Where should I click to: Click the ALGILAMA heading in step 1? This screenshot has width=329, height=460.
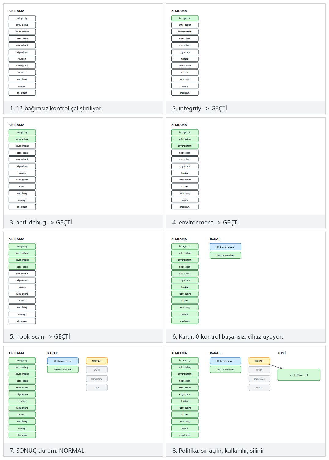(x=16, y=11)
